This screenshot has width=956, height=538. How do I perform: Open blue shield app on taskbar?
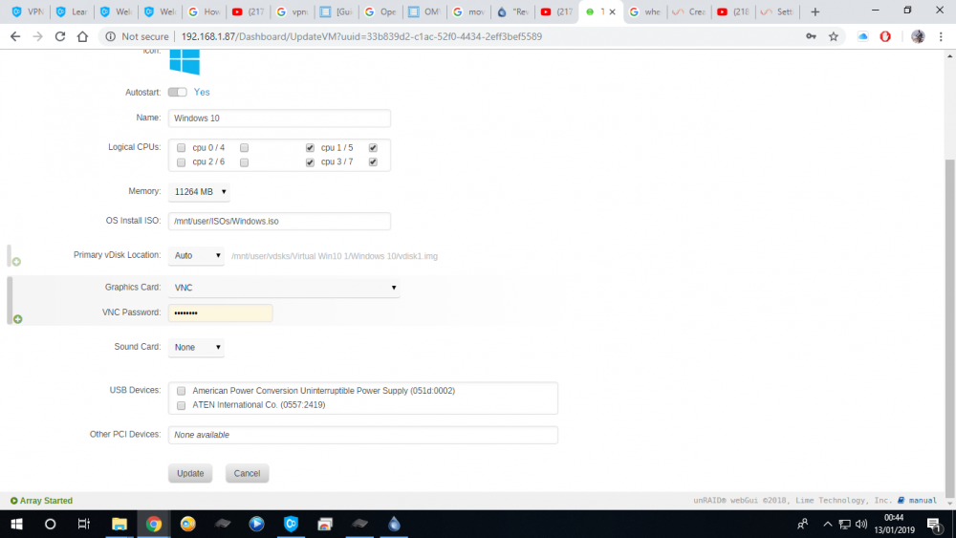(x=291, y=524)
